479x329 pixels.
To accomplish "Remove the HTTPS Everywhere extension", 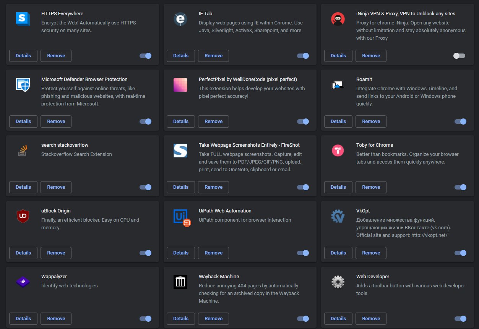I will pyautogui.click(x=56, y=56).
